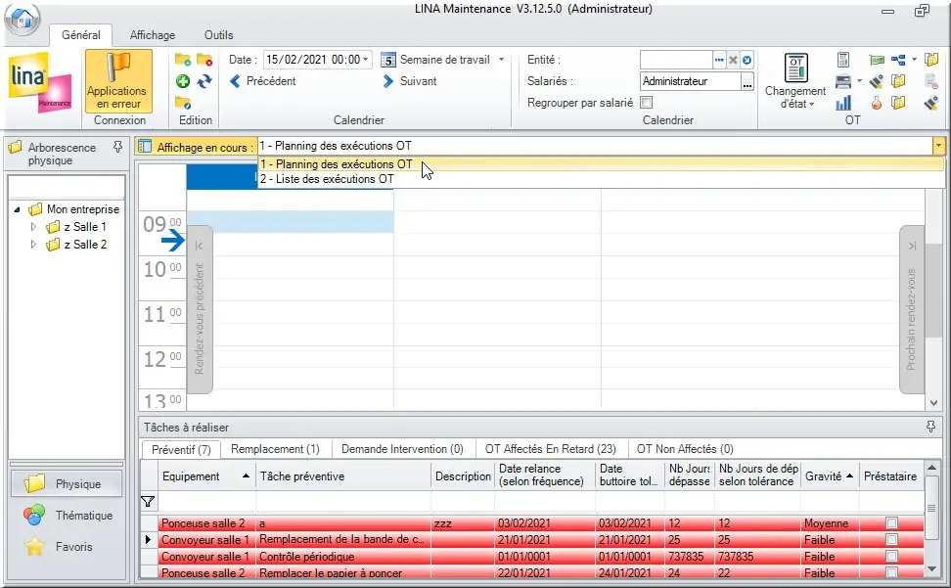Image resolution: width=951 pixels, height=588 pixels.
Task: Toggle the Regrouper par salarié checkbox
Action: click(647, 103)
